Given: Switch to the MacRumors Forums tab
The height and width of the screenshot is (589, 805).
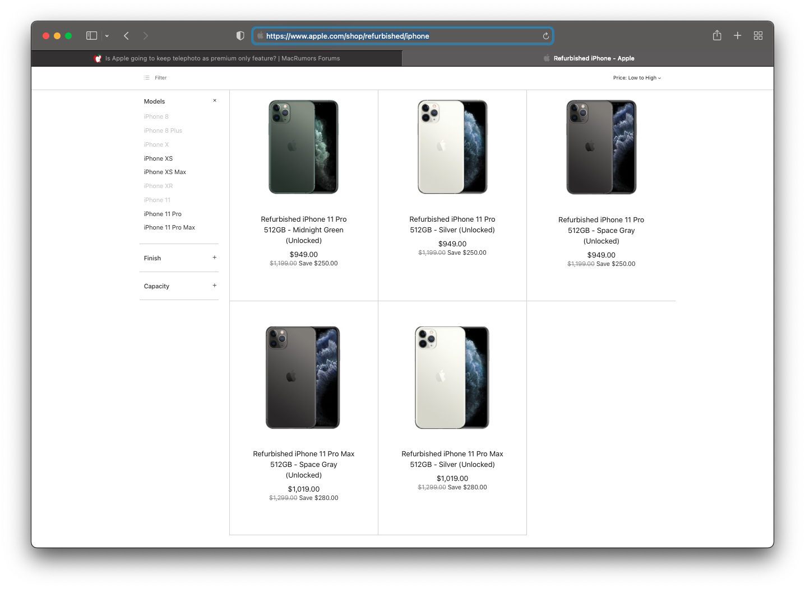Looking at the screenshot, I should pyautogui.click(x=217, y=58).
